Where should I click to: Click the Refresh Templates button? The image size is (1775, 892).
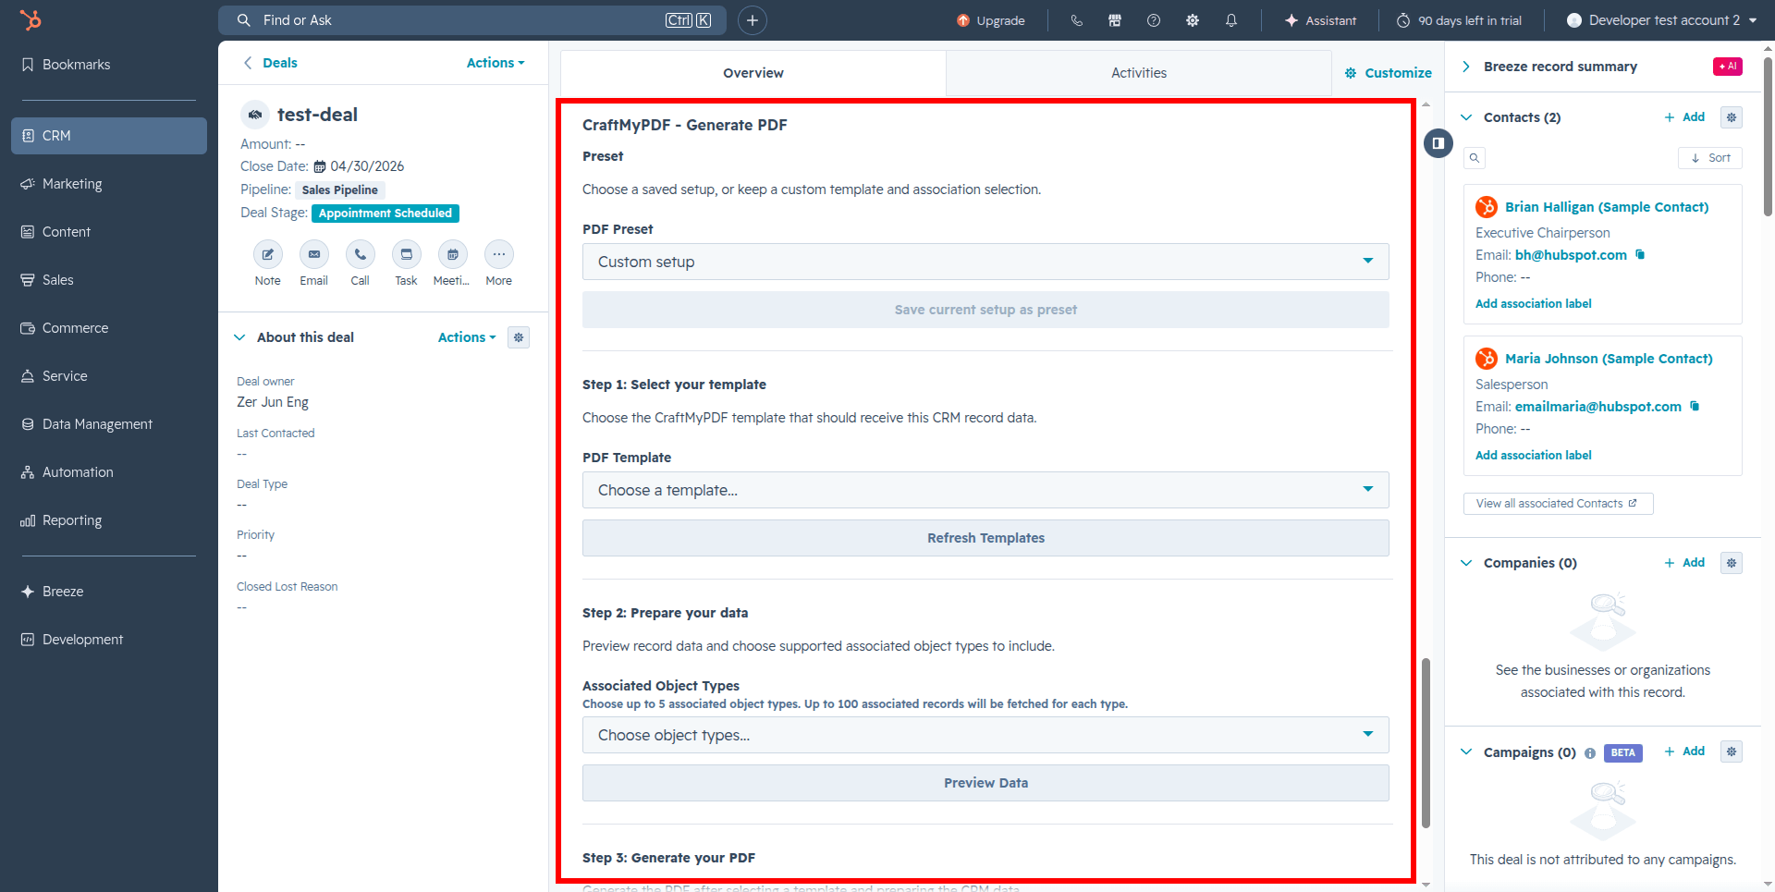[x=985, y=538]
